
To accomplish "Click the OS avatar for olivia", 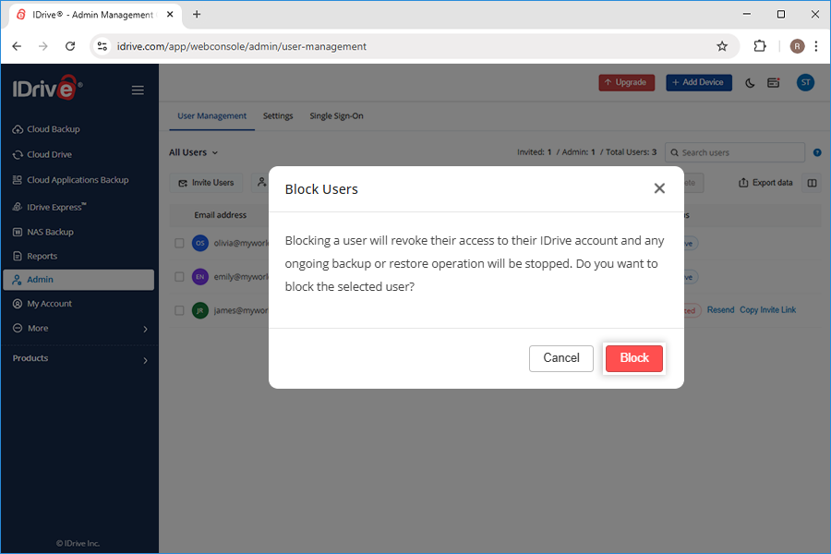I will 199,244.
